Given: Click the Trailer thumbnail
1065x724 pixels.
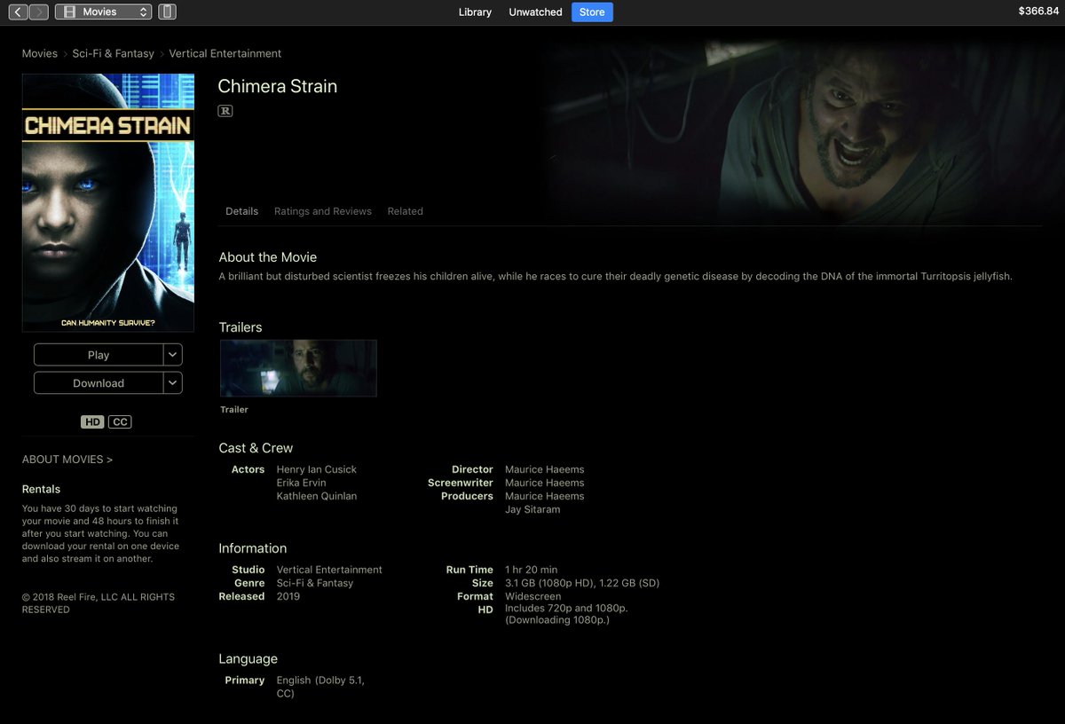Looking at the screenshot, I should [298, 367].
